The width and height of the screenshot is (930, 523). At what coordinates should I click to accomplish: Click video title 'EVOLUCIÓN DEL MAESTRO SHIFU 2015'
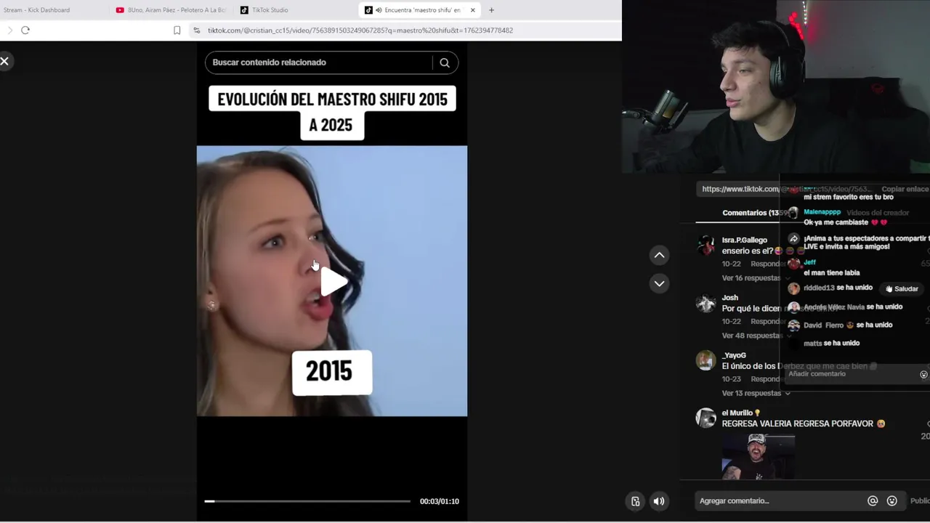tap(332, 100)
